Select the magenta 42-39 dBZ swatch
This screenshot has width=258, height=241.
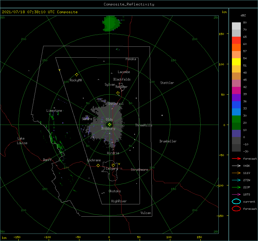(x=236, y=91)
